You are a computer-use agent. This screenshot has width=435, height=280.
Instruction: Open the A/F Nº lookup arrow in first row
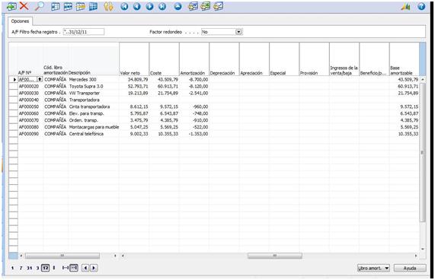(40, 79)
